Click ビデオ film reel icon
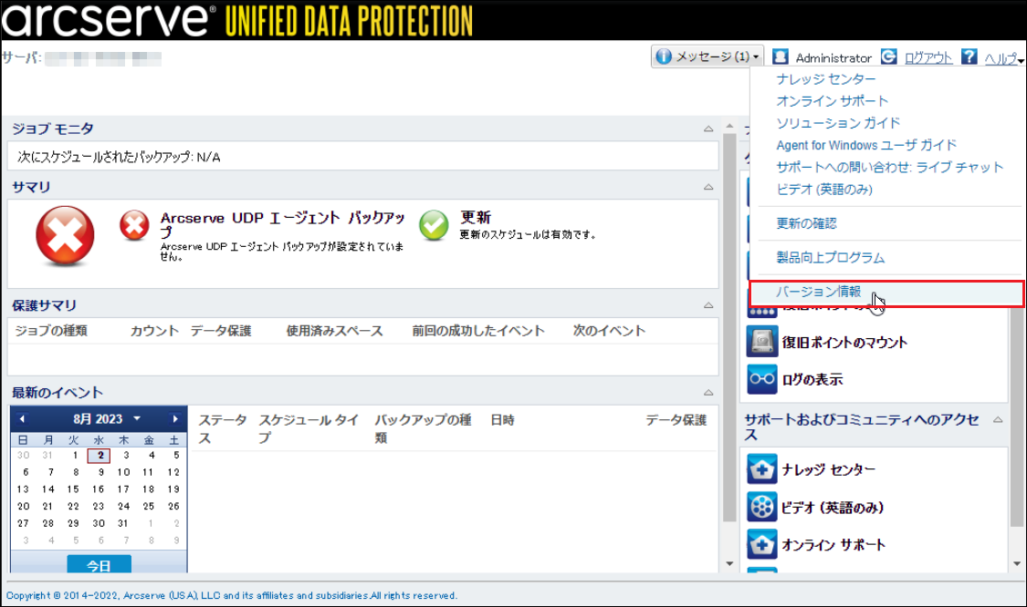The height and width of the screenshot is (607, 1027). coord(762,507)
